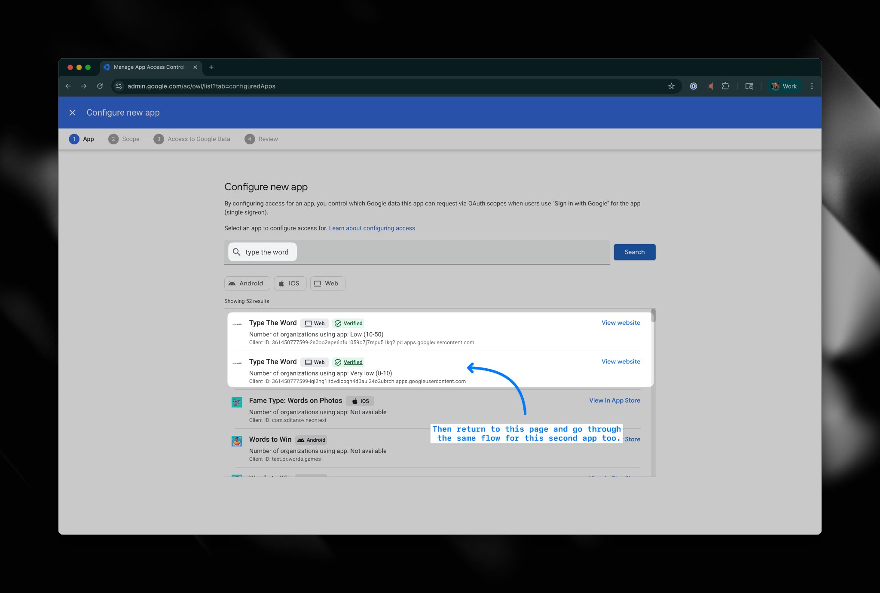The width and height of the screenshot is (880, 593).
Task: Go back with the browser back arrow
Action: pyautogui.click(x=68, y=86)
